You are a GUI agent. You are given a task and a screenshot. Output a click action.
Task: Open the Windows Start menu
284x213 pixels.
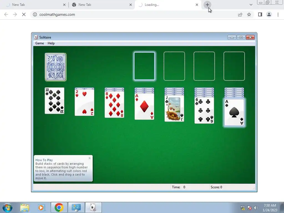(7, 207)
